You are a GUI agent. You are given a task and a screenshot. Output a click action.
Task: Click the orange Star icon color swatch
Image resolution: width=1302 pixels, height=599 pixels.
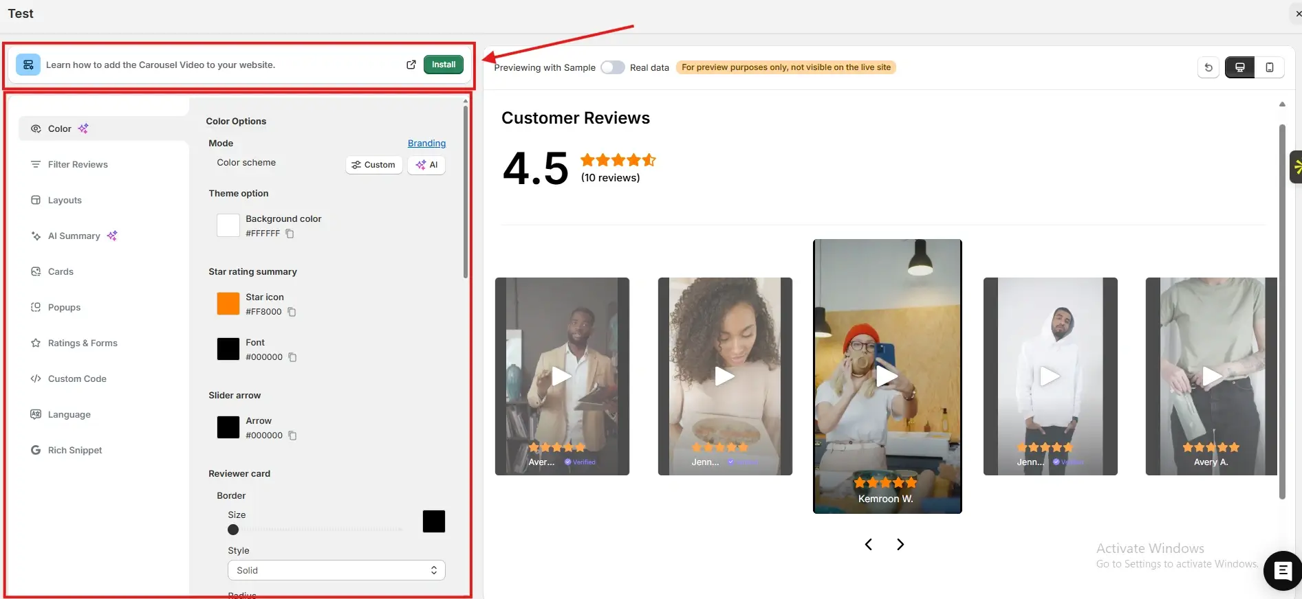click(228, 304)
